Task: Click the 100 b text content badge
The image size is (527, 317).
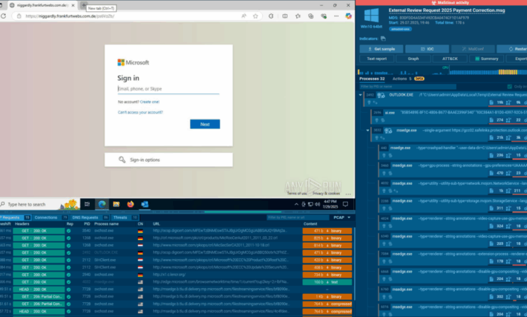Action: pos(327,282)
